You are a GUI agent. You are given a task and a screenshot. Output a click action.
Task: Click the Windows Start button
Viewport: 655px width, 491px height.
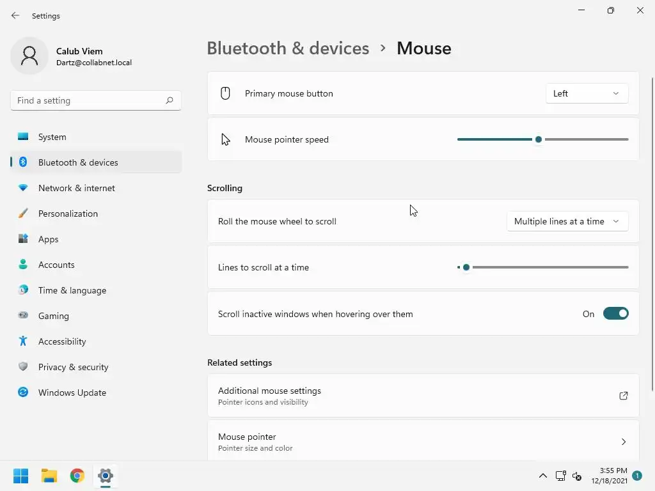coord(21,476)
